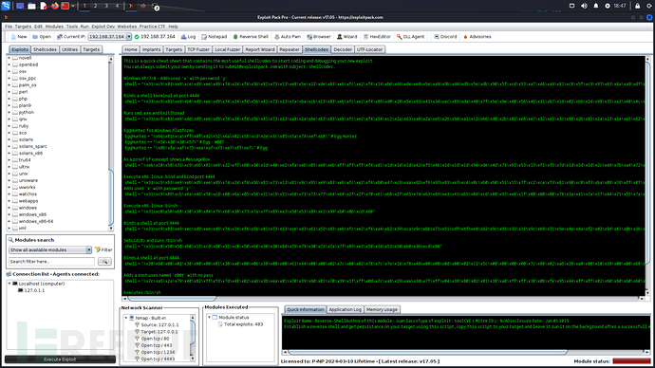Click the search filter input field

(52, 262)
